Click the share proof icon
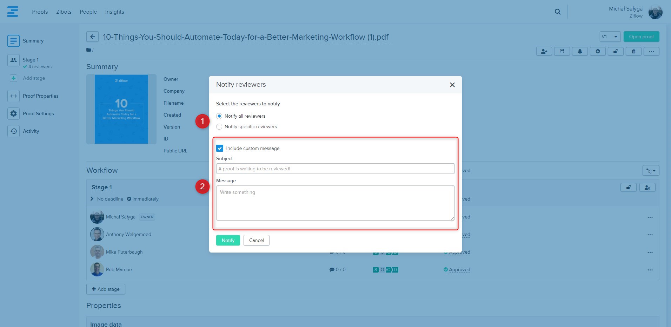Viewport: 671px width, 327px height. coord(562,51)
